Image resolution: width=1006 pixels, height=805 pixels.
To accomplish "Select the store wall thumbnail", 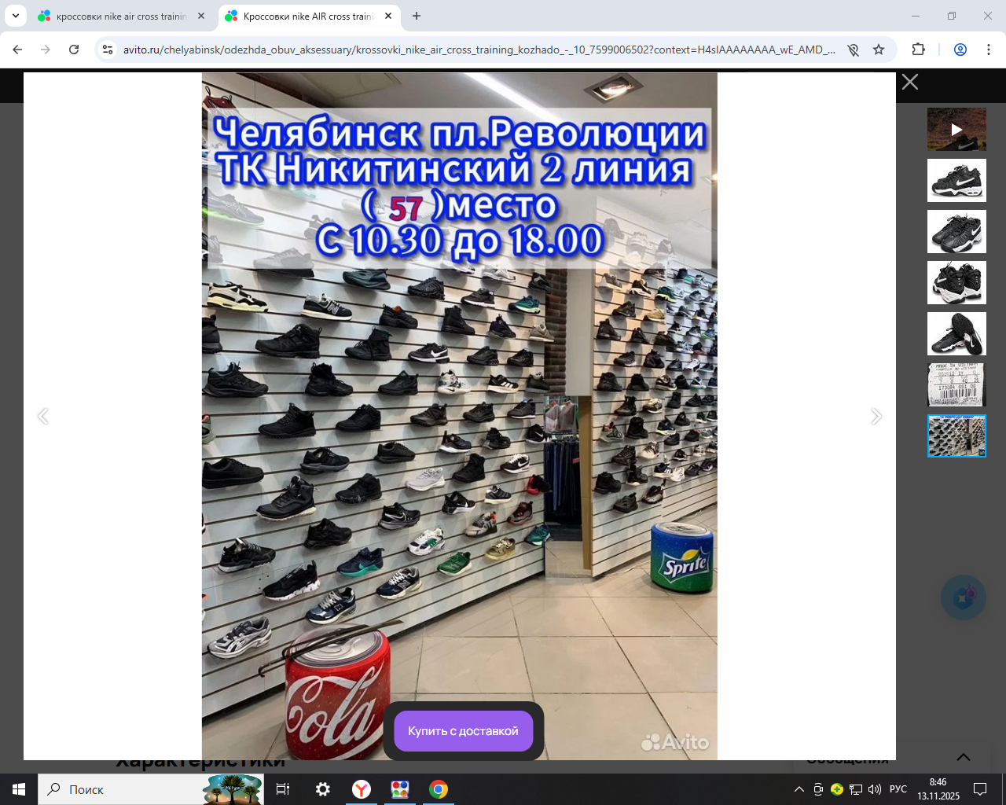I will (x=956, y=436).
